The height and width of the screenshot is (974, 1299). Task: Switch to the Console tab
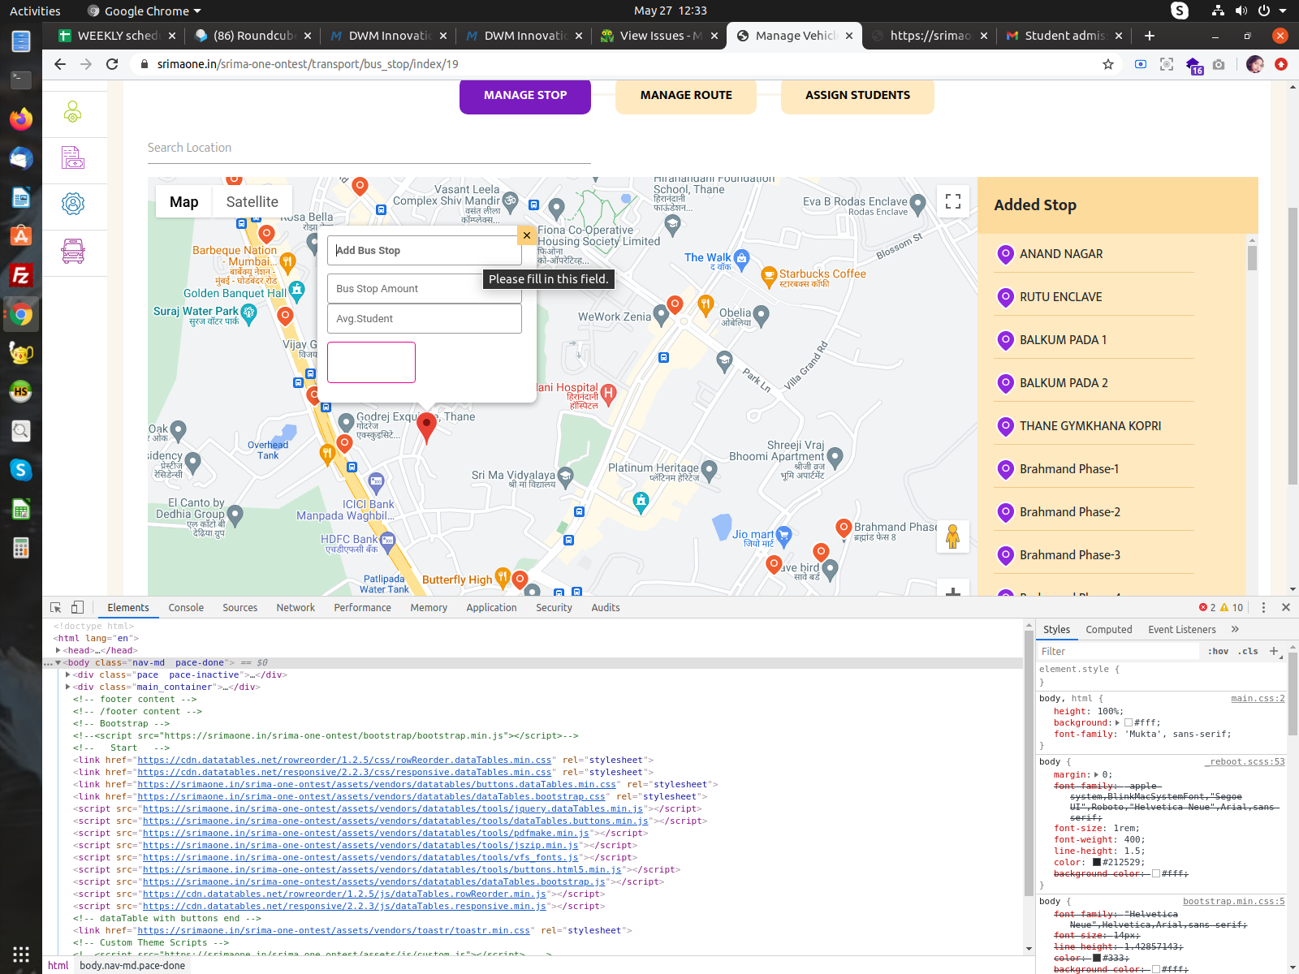point(186,607)
